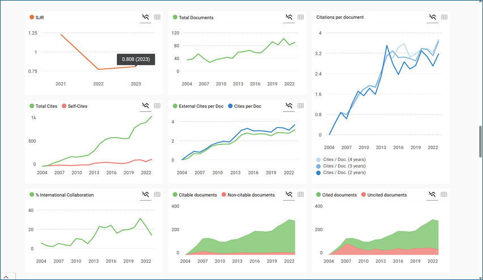
Task: Click table icon in Citations per document widget
Action: (x=444, y=18)
